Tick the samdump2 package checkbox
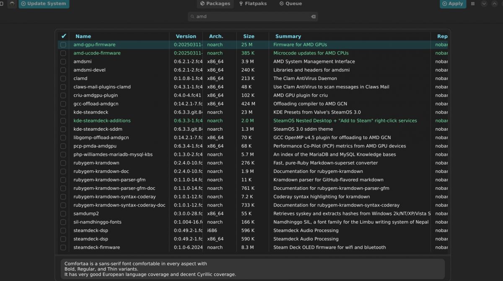Image resolution: width=503 pixels, height=281 pixels. pyautogui.click(x=63, y=214)
